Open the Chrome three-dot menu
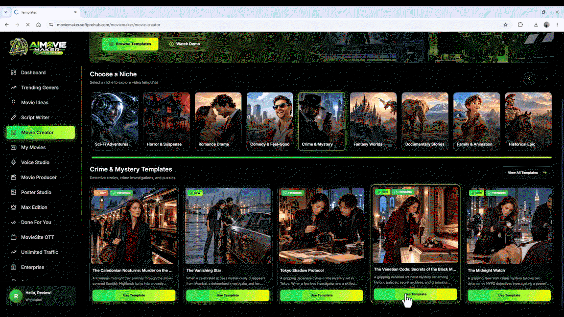 point(557,25)
